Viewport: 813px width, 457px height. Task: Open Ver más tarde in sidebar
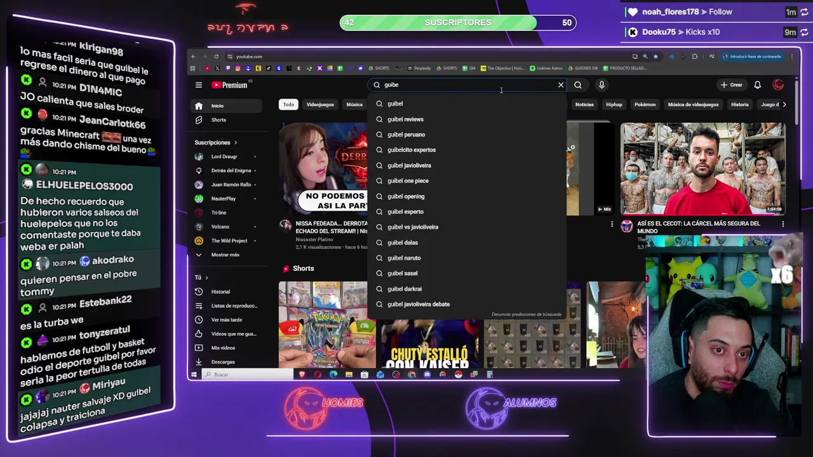click(x=227, y=320)
